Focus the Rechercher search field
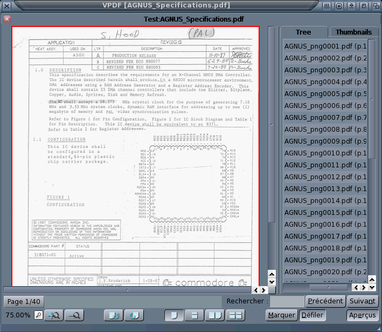This screenshot has height=332, width=382. pos(287,301)
